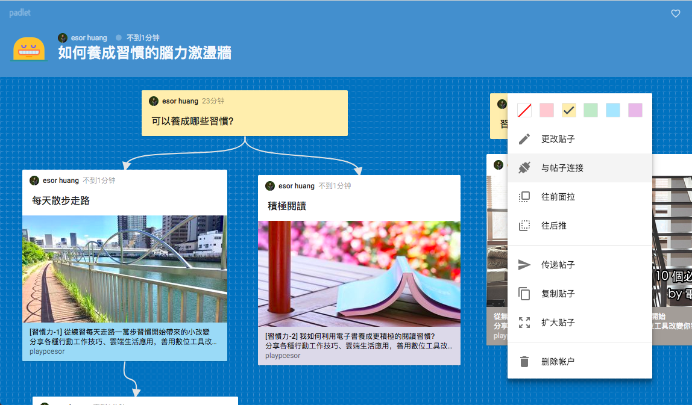Click staircase image on far right post

coord(672,241)
